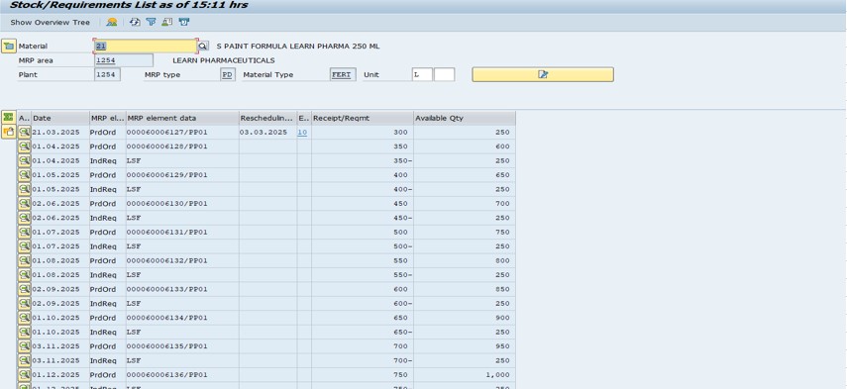The width and height of the screenshot is (847, 389).
Task: Open details icon for 01.12.2025 PrdOrd row
Action: pyautogui.click(x=25, y=375)
